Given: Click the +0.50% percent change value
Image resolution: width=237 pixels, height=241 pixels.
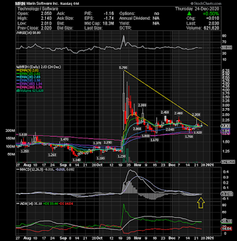Looking at the screenshot, I should [x=211, y=13].
